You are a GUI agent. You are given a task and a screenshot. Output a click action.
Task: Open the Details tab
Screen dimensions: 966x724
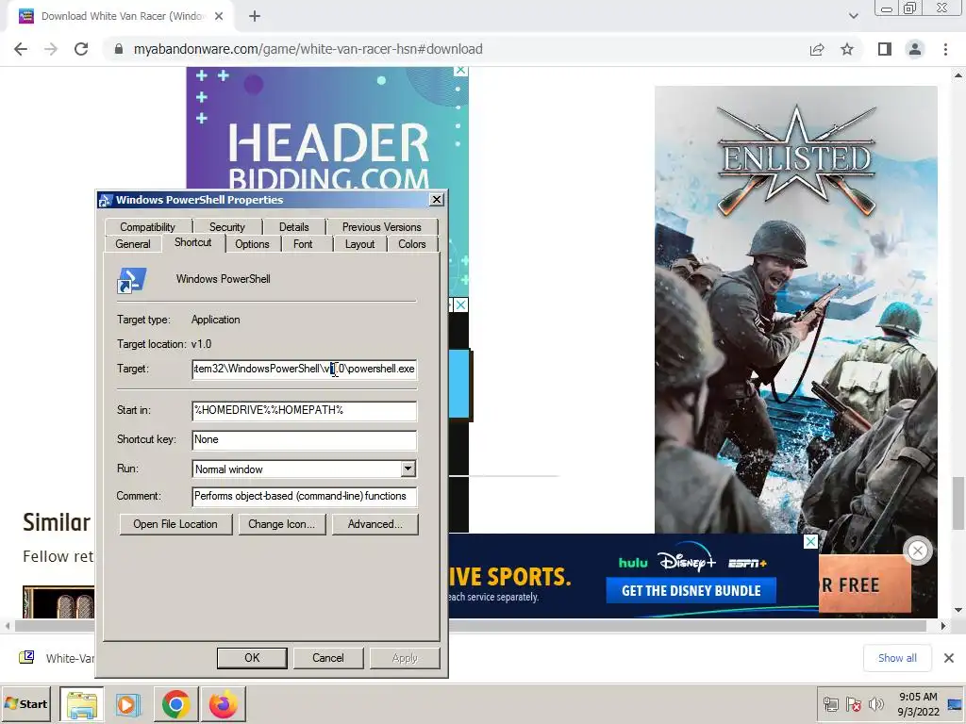pyautogui.click(x=294, y=227)
